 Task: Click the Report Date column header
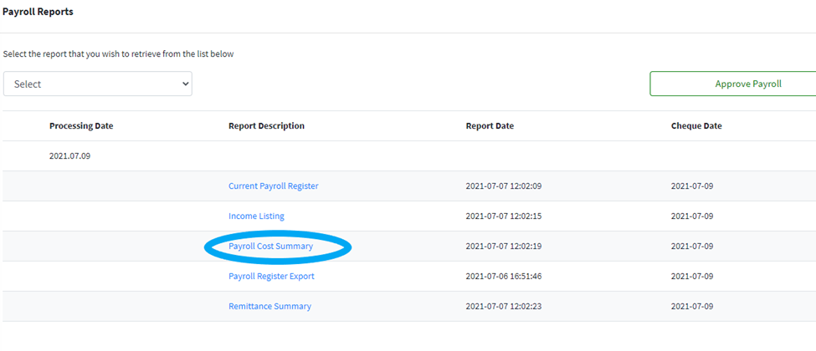coord(490,126)
